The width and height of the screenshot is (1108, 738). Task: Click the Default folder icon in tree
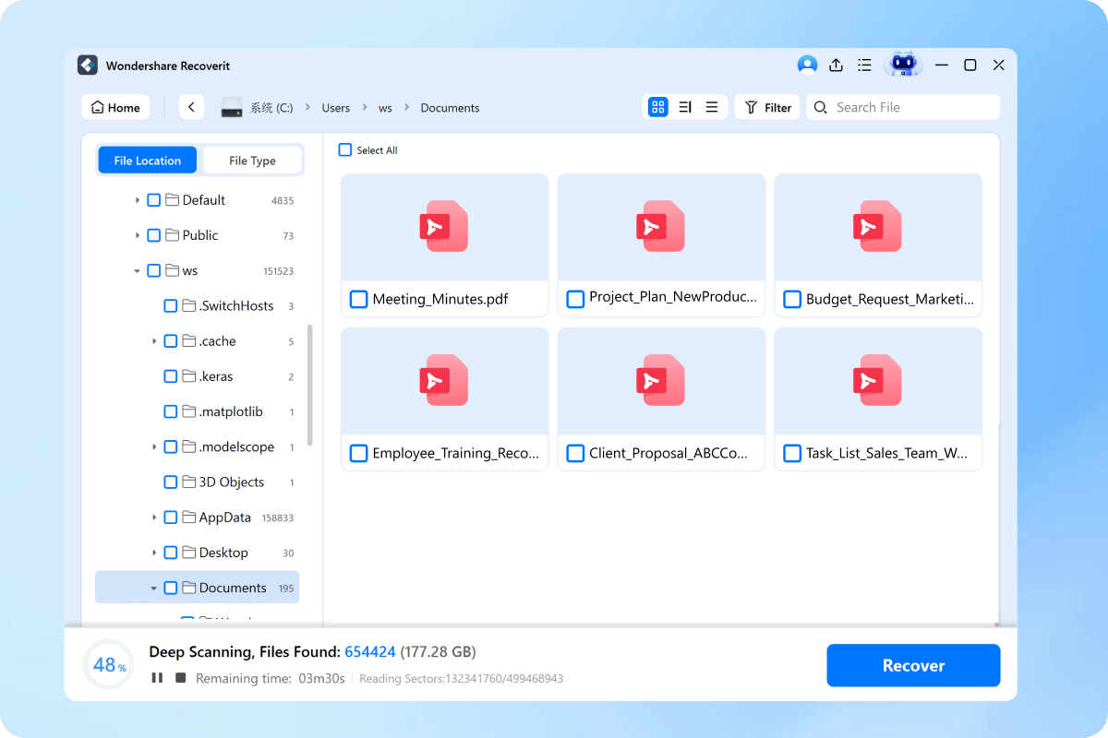[x=173, y=200]
